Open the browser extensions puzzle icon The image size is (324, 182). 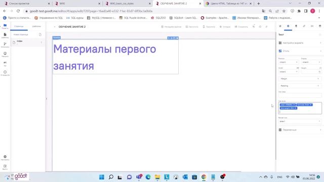[299, 11]
